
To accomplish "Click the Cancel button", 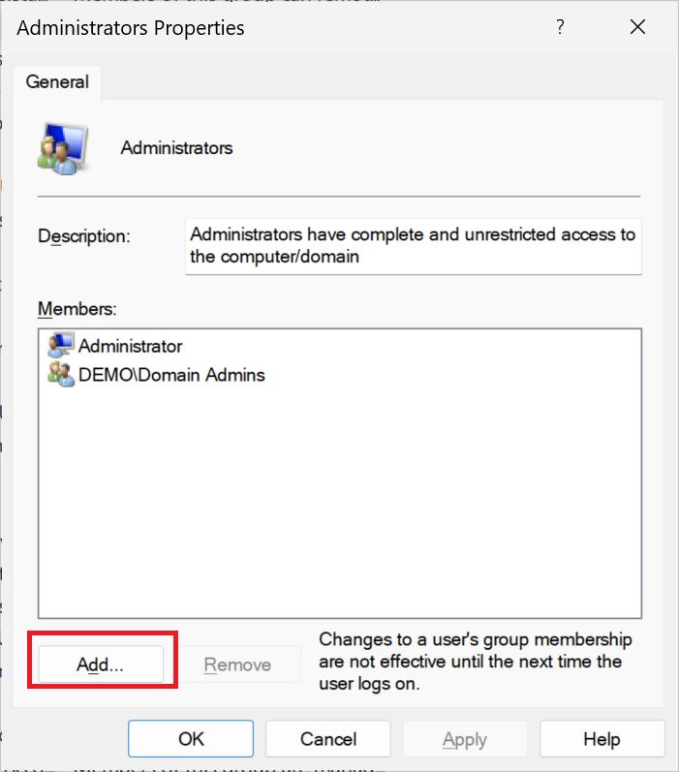I will (328, 738).
